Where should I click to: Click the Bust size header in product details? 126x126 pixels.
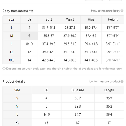point(78,90)
